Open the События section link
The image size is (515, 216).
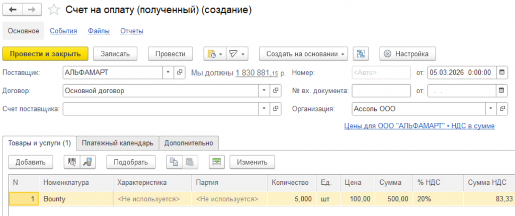(63, 31)
